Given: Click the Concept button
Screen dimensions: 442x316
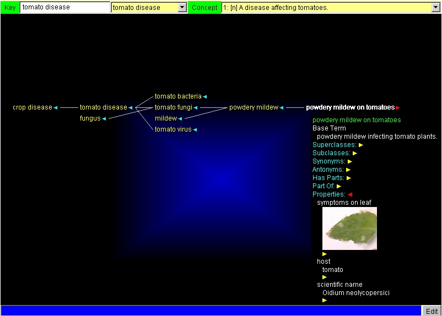Looking at the screenshot, I should tap(204, 7).
